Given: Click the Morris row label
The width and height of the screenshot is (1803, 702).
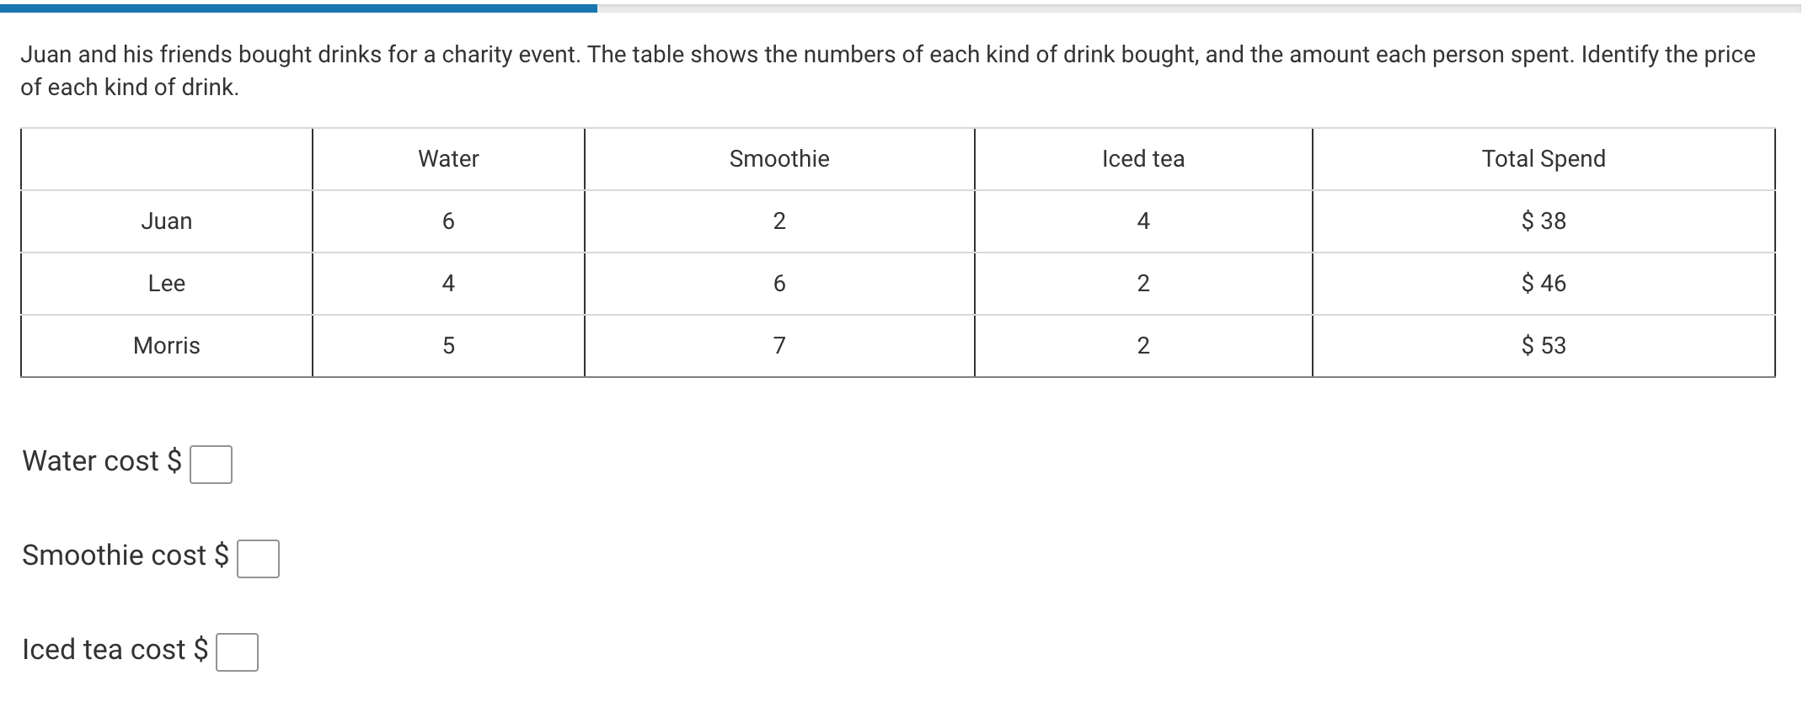Looking at the screenshot, I should (166, 345).
